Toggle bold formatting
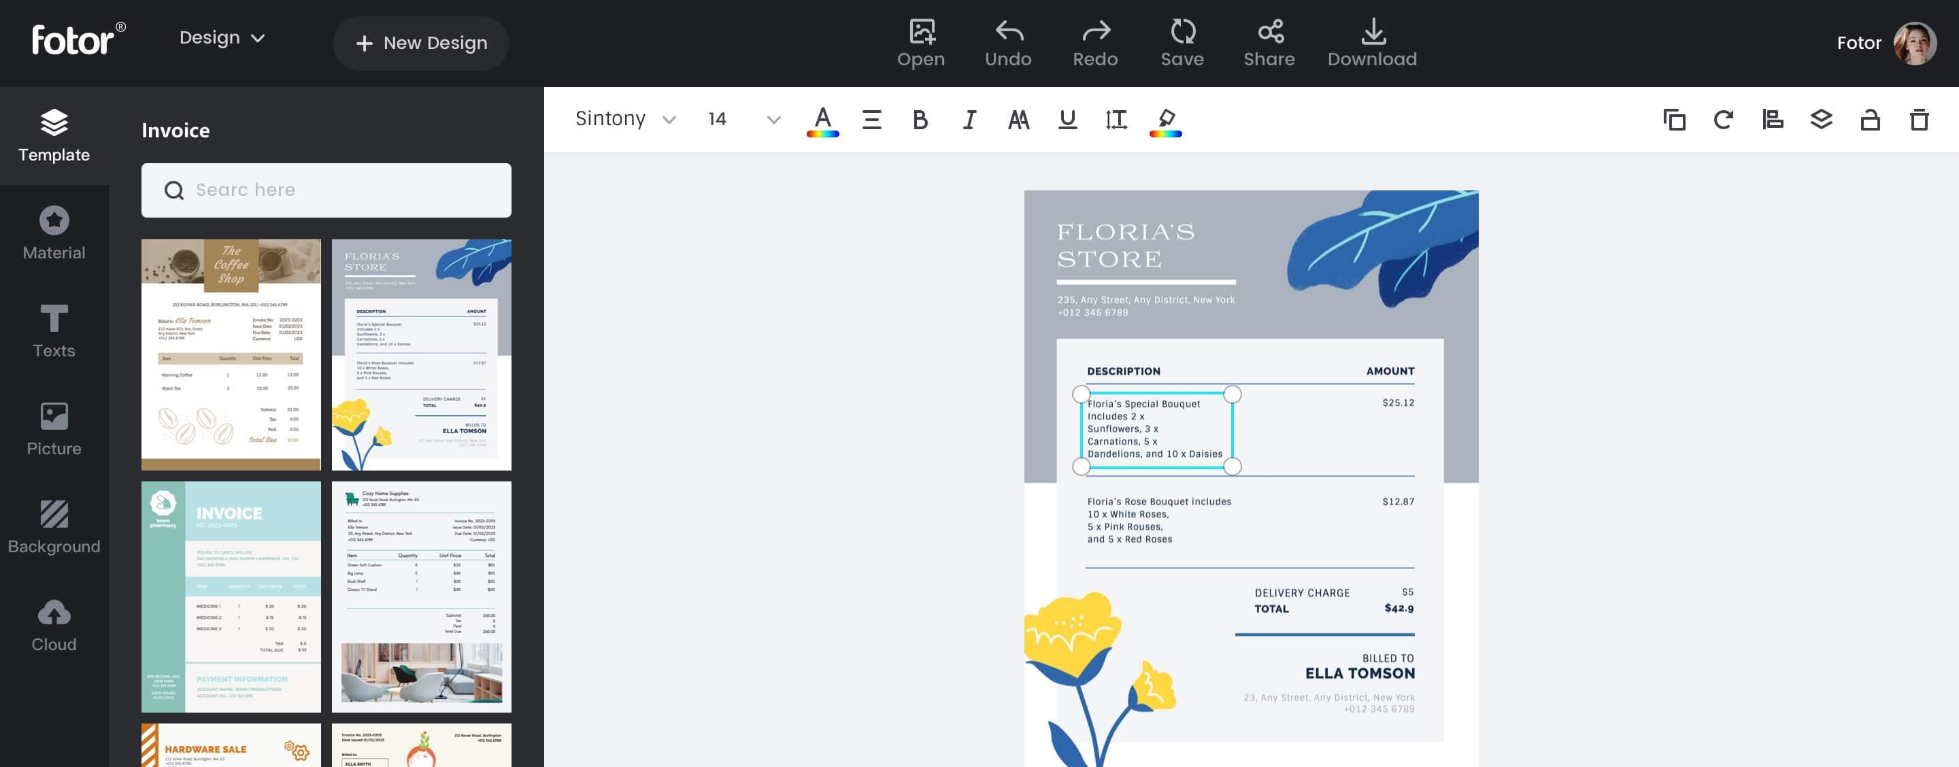The height and width of the screenshot is (767, 1959). click(920, 120)
